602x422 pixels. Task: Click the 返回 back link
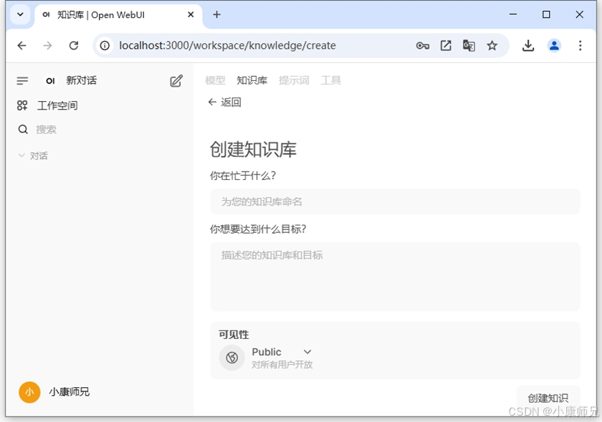click(x=225, y=102)
